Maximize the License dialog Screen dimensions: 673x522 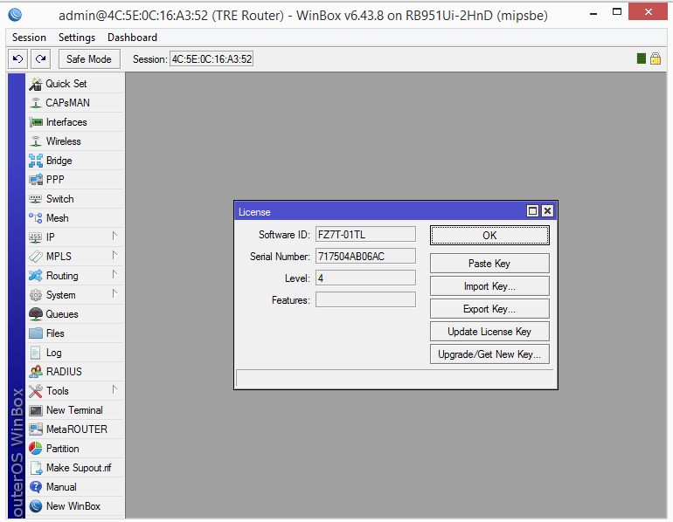(x=532, y=211)
